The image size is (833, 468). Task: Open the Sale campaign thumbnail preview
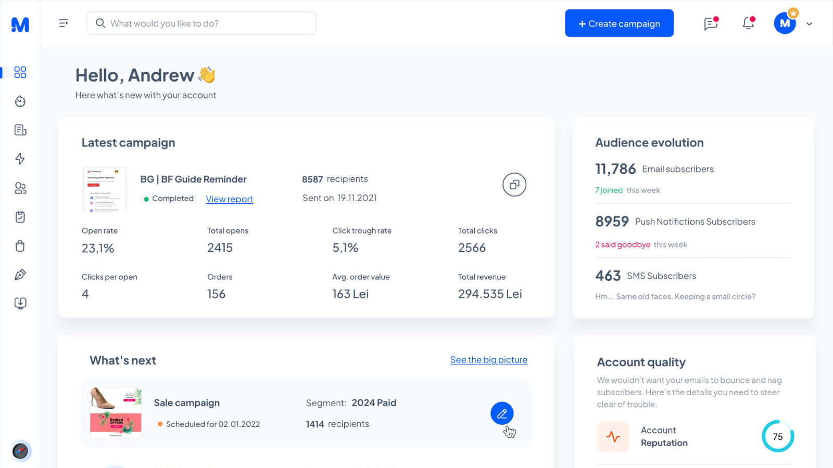pos(116,413)
